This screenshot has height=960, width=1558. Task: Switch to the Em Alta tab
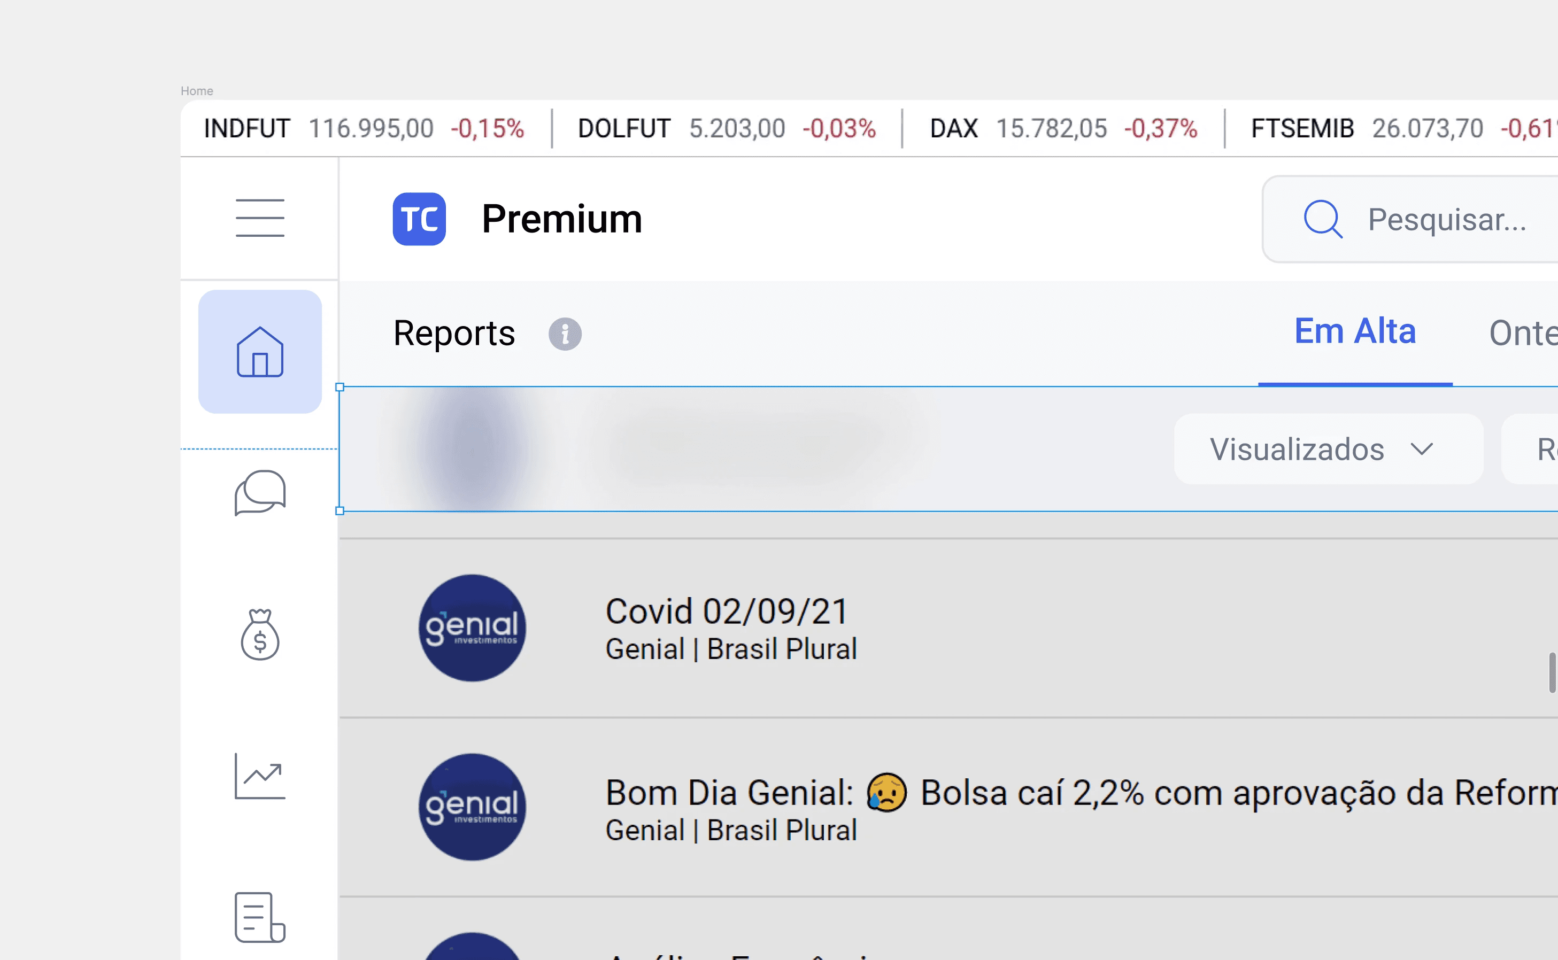1355,331
